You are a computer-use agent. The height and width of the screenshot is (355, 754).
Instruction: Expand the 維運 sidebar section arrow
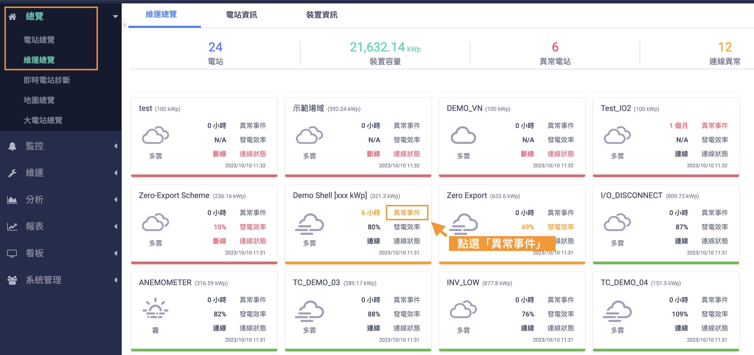point(116,173)
